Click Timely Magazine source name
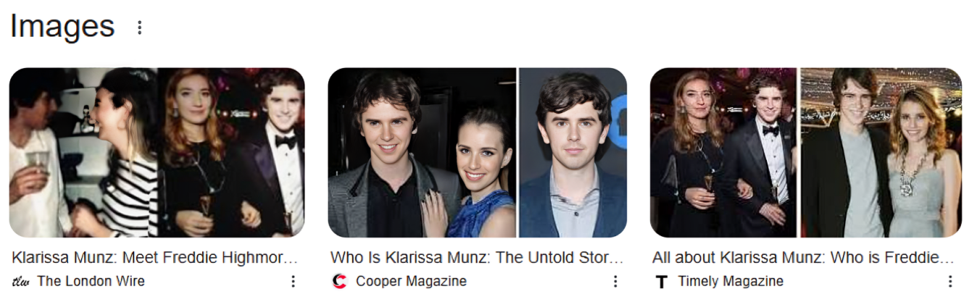This screenshot has height=302, width=977. tap(731, 282)
